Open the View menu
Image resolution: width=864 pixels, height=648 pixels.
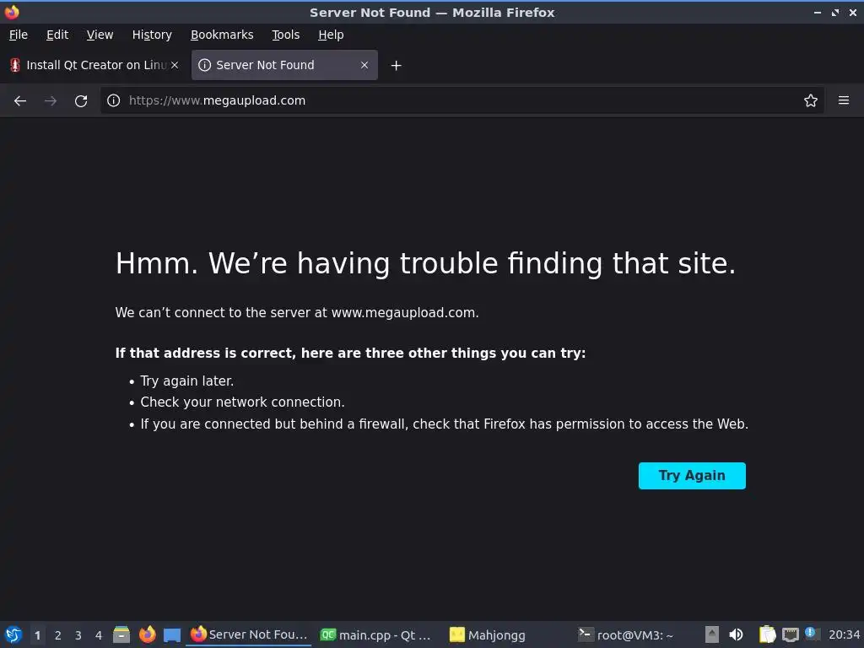tap(100, 35)
